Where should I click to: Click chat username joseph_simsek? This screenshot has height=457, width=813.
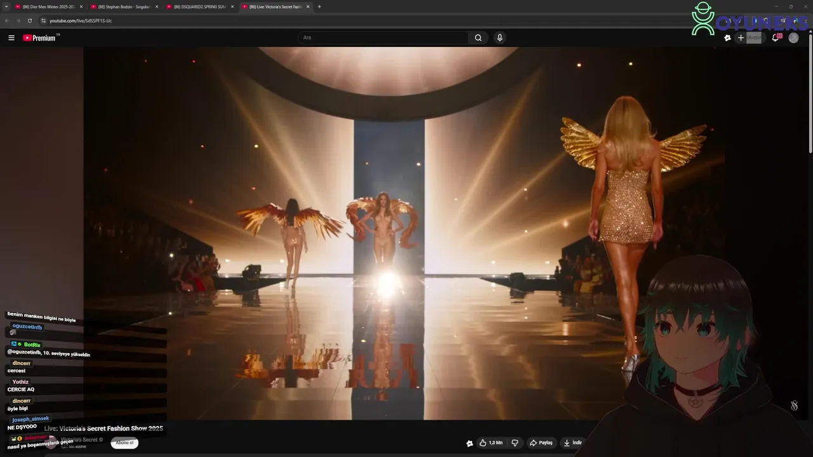30,419
